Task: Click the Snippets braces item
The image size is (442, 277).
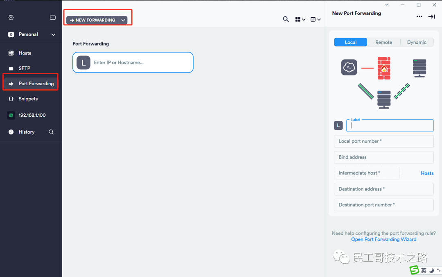Action: click(28, 99)
